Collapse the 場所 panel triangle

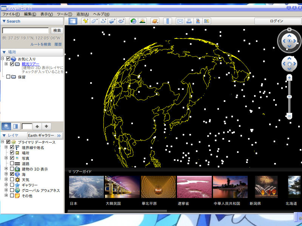coord(4,52)
